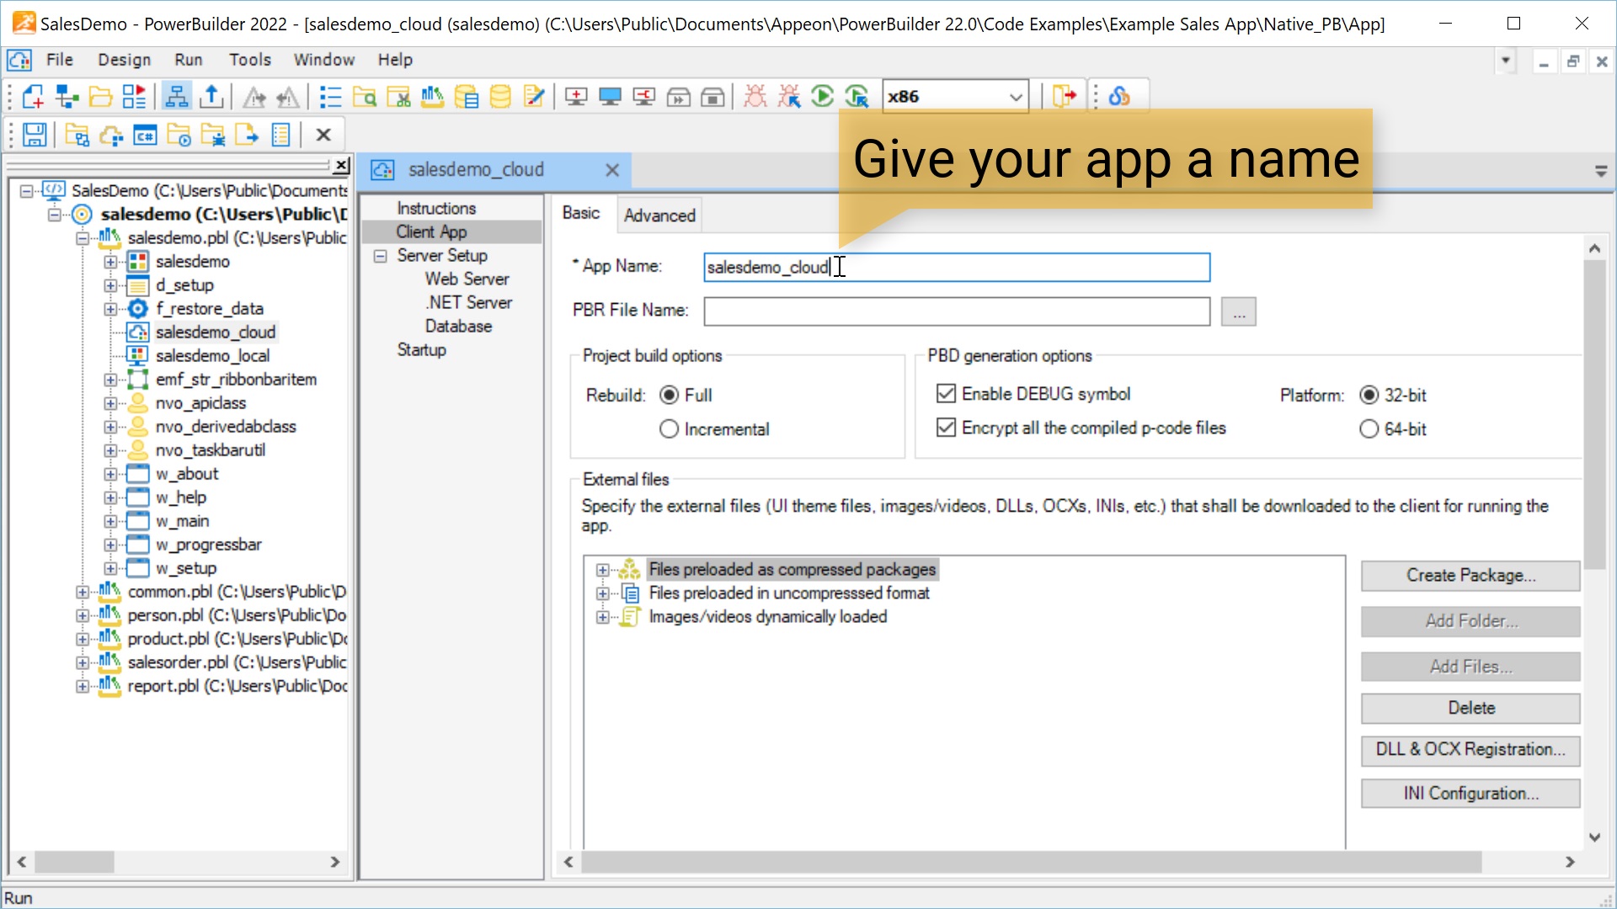Collapse the SalesDemo workspace tree node

coord(26,191)
